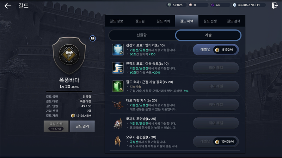The image size is (282, 158).
Task: Click the guild level experience bar
Action: pos(69,92)
